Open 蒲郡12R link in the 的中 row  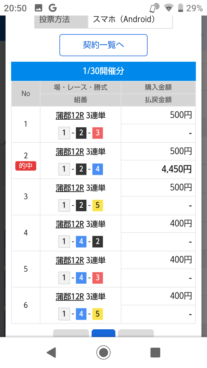click(70, 151)
